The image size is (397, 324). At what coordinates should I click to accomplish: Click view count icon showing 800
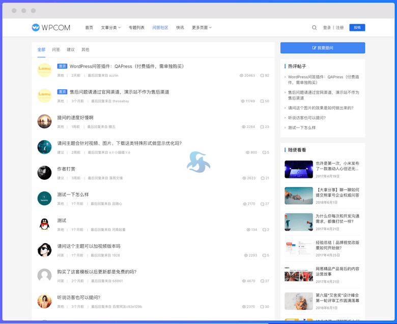point(248,152)
